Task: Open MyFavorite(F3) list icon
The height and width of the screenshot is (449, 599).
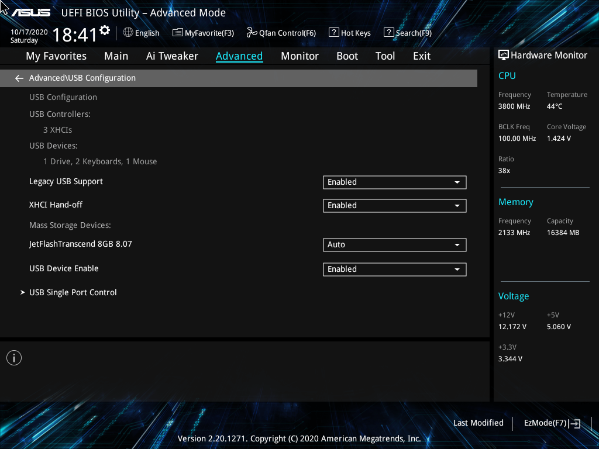Action: 178,33
